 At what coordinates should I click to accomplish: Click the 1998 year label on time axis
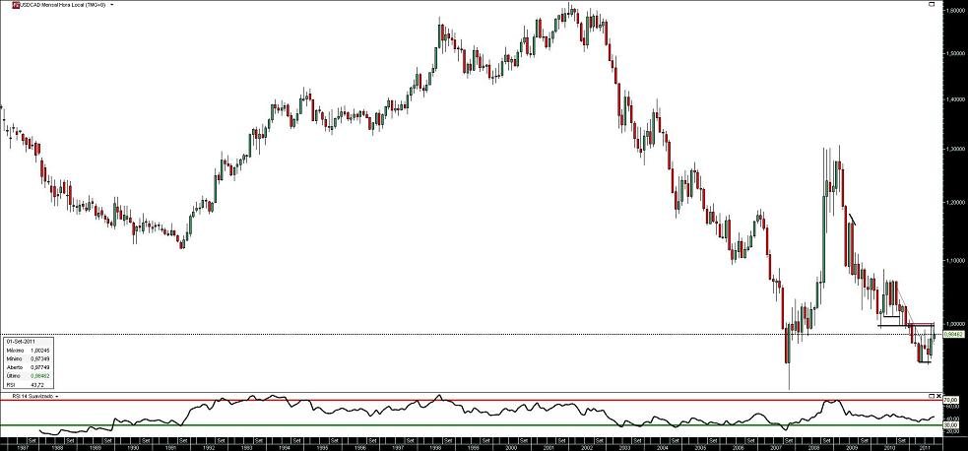[435, 447]
